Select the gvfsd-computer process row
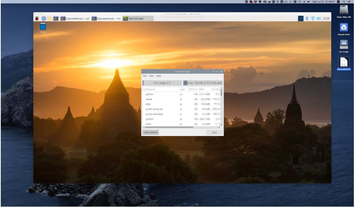Screen dimensions: 355x207 point(181,109)
